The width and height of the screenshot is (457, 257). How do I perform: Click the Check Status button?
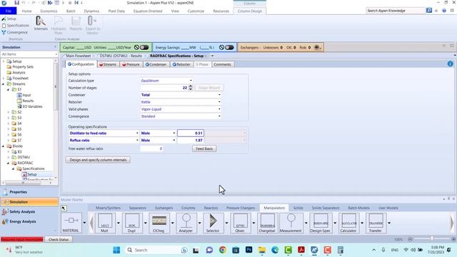point(59,240)
